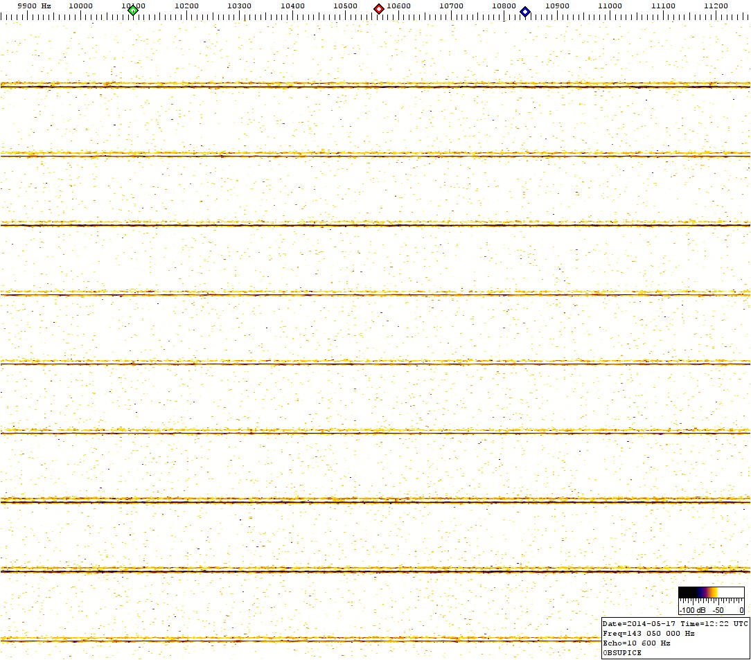Screen dimensions: 751x660
Task: Click the bottommost horizontal signal trace
Action: click(298, 640)
